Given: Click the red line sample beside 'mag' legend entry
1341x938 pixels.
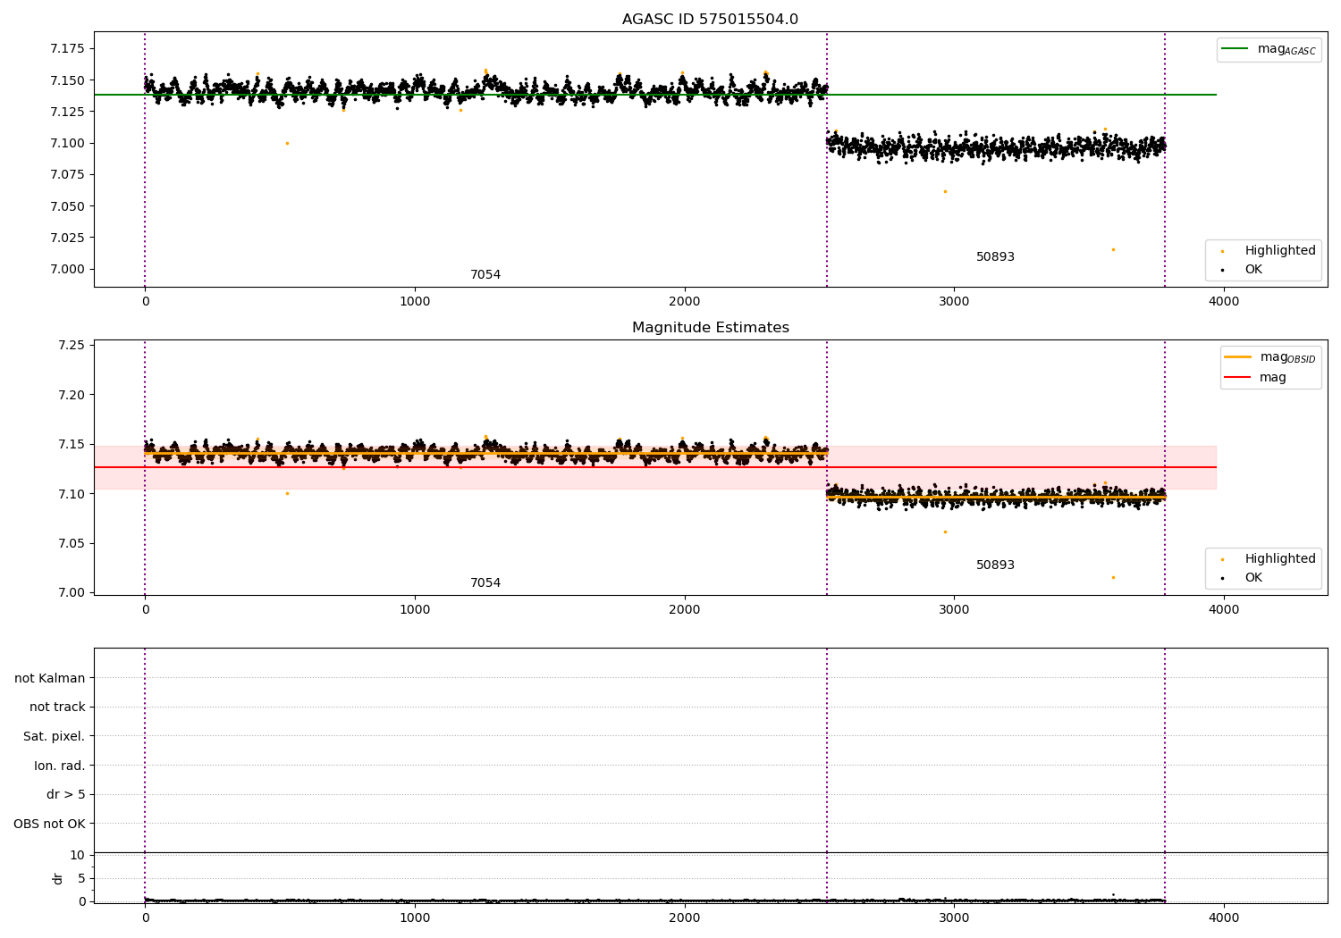Looking at the screenshot, I should pos(1238,378).
